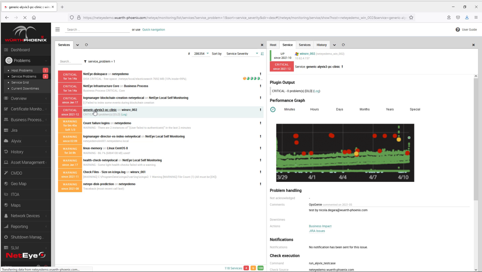Select the Days graph time range
The height and width of the screenshot is (272, 482).
(x=340, y=109)
